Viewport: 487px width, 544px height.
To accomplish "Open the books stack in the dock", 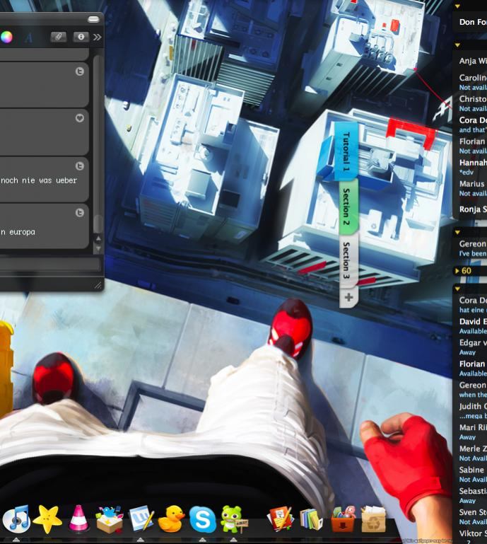I will tap(311, 519).
